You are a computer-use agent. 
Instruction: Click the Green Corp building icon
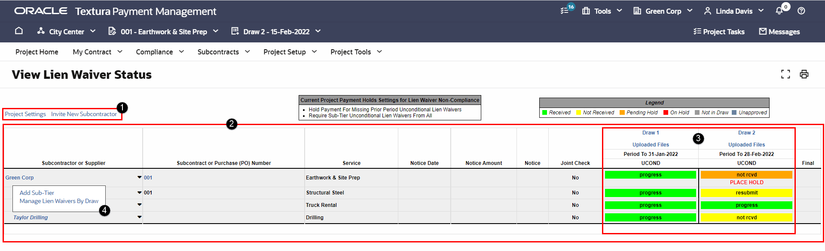(637, 11)
